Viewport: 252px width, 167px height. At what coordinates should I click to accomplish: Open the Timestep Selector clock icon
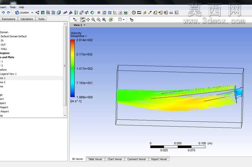click(134, 13)
